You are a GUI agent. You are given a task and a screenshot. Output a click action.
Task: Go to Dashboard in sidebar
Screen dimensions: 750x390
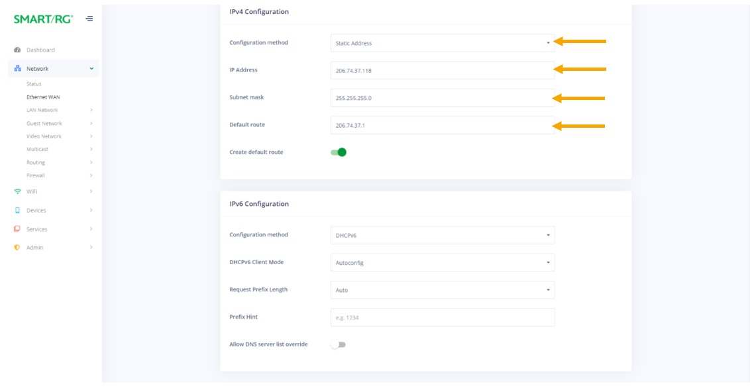click(x=40, y=50)
